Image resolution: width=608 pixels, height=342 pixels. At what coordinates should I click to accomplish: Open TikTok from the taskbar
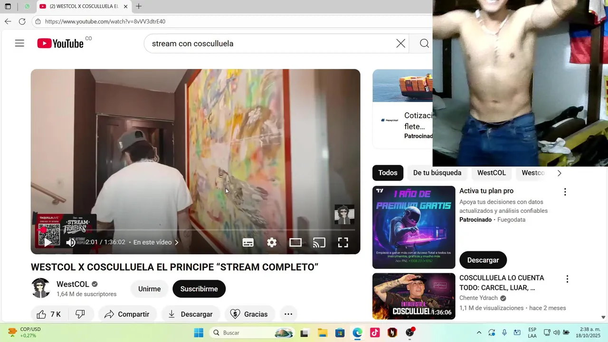tap(375, 332)
